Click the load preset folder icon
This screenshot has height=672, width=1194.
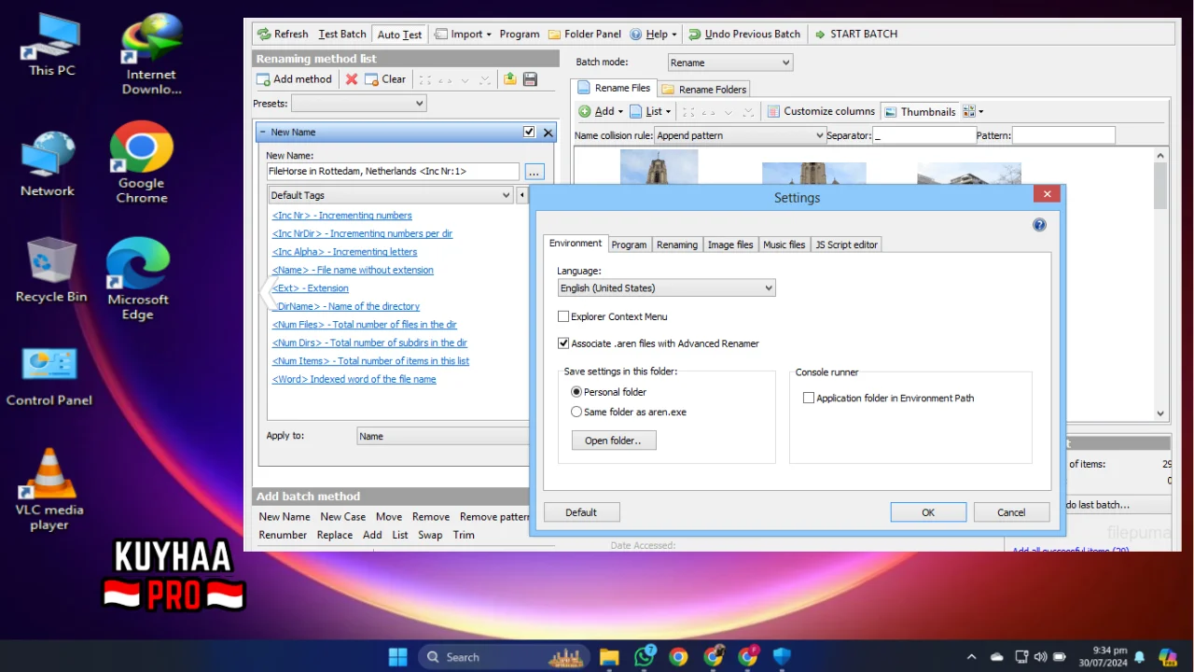click(510, 79)
